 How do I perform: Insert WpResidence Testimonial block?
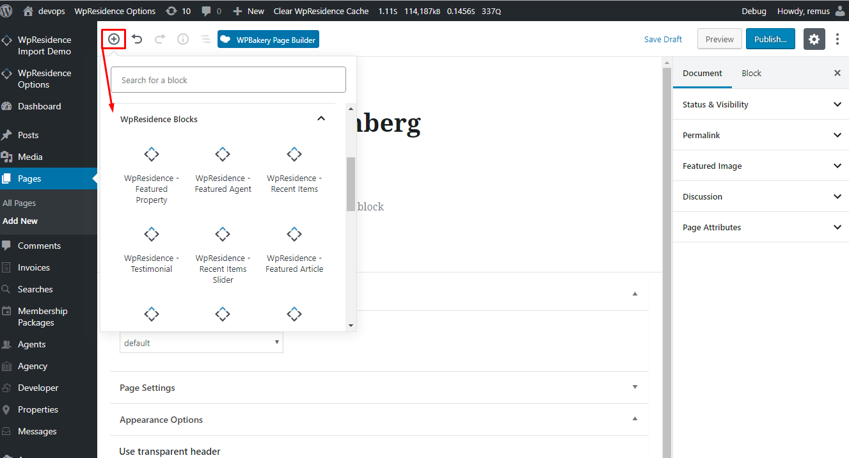(152, 250)
